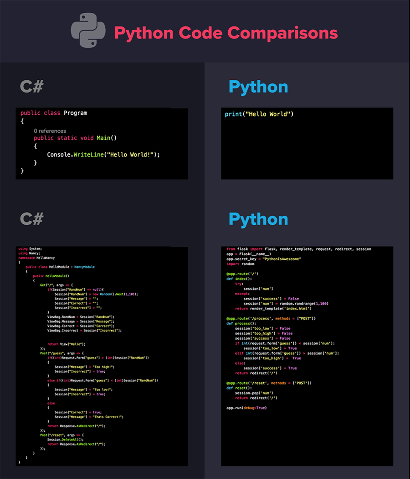The width and height of the screenshot is (410, 479).
Task: Click the Console.WriteLine statement
Action: click(103, 154)
